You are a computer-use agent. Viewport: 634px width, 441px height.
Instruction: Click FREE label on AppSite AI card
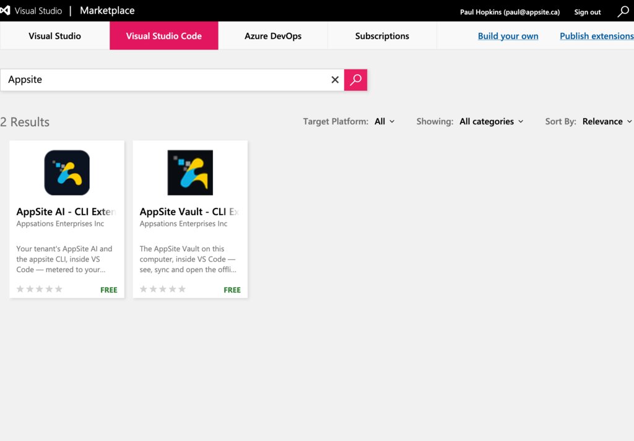coord(109,290)
